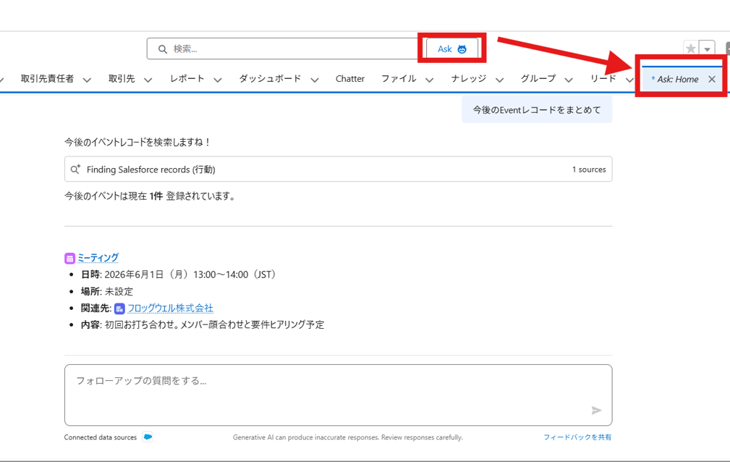Expand the リード chevron menu
The width and height of the screenshot is (730, 462).
tap(629, 80)
